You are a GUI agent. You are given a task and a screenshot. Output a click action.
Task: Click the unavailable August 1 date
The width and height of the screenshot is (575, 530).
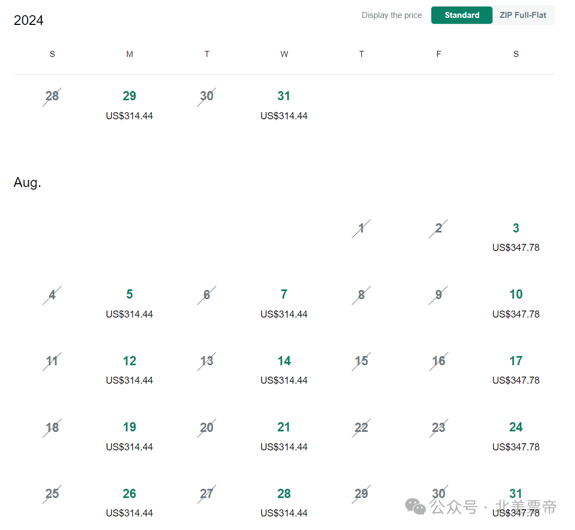tap(361, 229)
